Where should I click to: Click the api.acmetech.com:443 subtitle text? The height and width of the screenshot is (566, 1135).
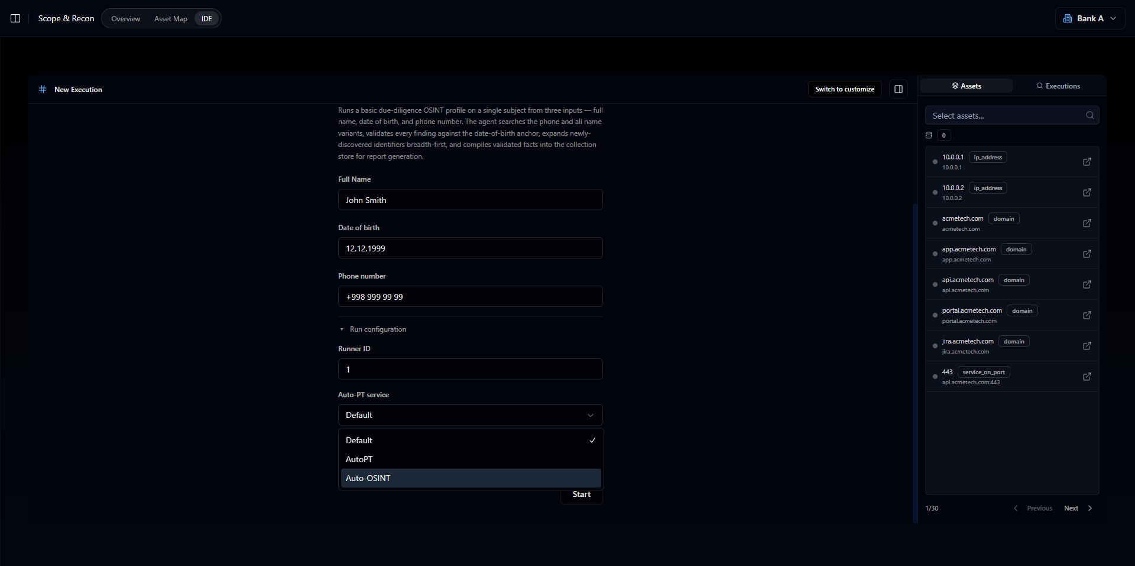971,382
